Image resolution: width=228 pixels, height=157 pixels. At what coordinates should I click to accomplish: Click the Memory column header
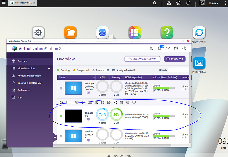116,77
